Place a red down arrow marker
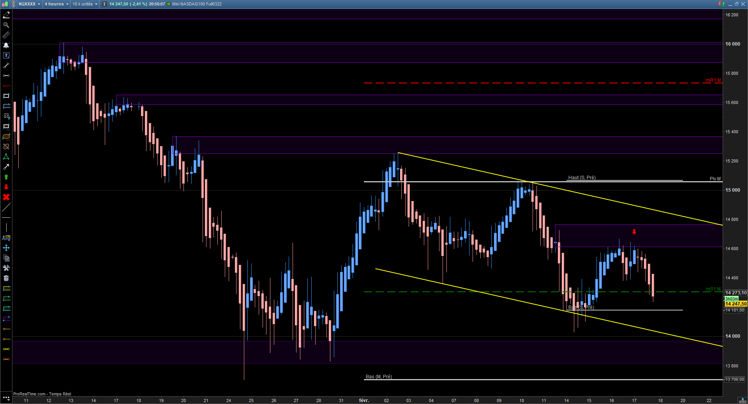Image resolution: width=748 pixels, height=404 pixels. point(6,187)
